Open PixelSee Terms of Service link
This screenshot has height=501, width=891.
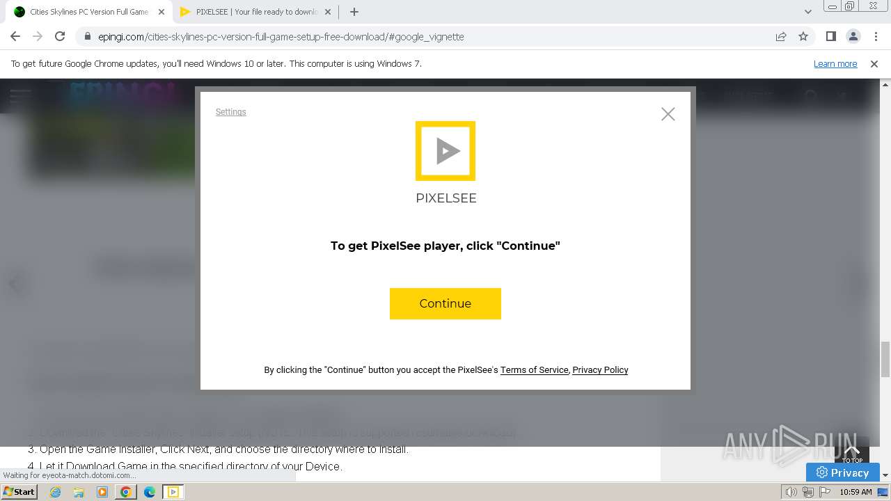click(534, 370)
